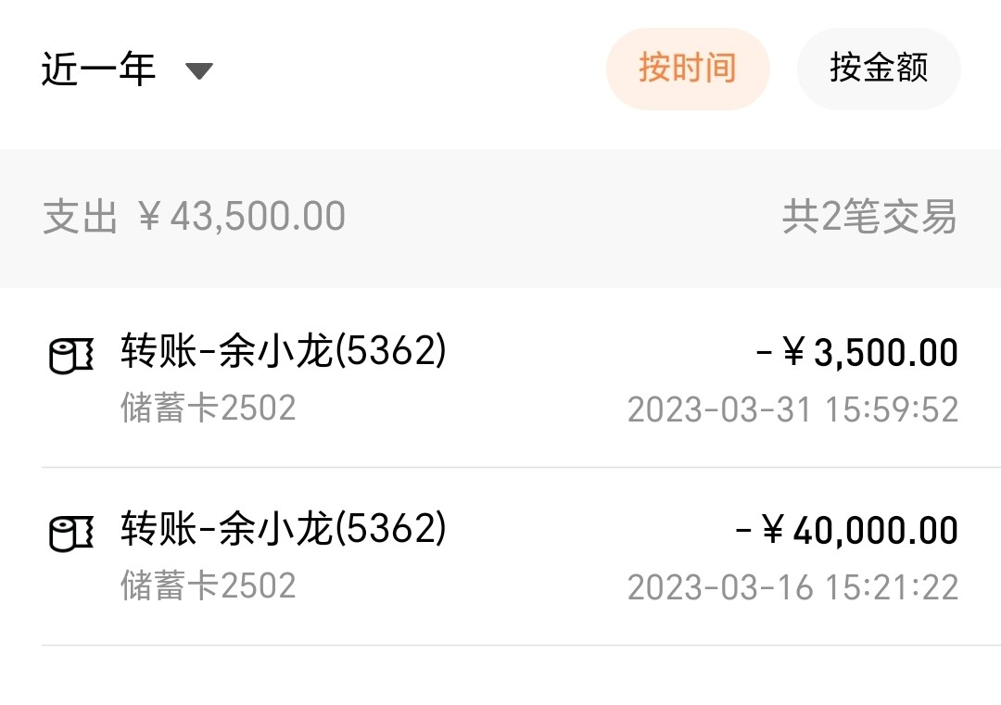Image resolution: width=1001 pixels, height=705 pixels.
Task: Open the 转账-余小龙 title dated 2023-03-16
Action: [x=226, y=530]
